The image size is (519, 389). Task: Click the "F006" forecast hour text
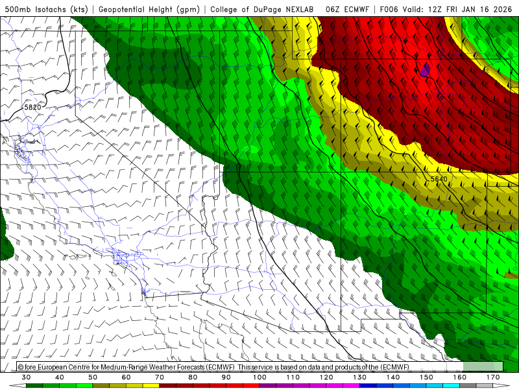pyautogui.click(x=389, y=9)
